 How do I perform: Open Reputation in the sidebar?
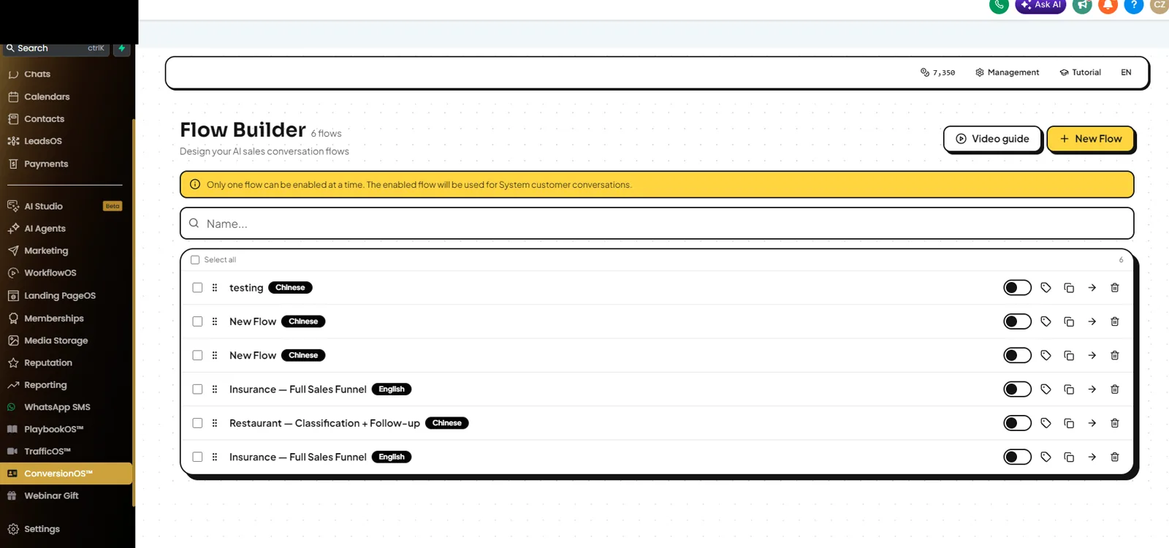47,362
